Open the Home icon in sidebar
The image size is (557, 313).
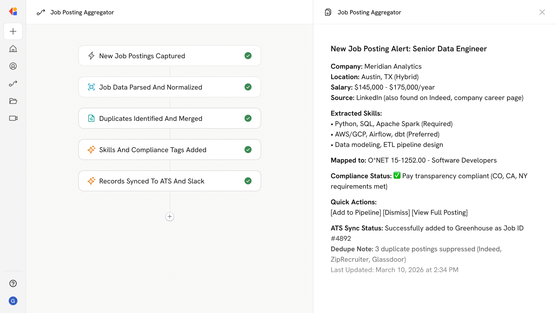pos(13,49)
